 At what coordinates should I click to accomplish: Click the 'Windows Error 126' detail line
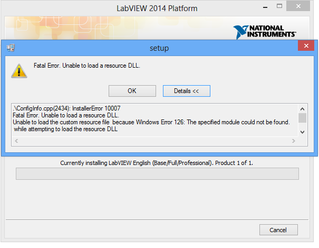151,122
